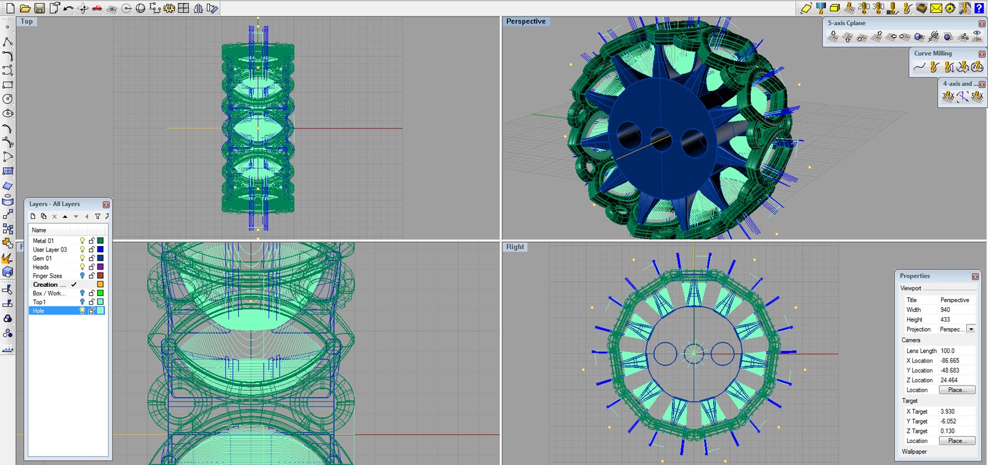
Task: Click the yellow envelope icon in toolbar
Action: pyautogui.click(x=936, y=8)
